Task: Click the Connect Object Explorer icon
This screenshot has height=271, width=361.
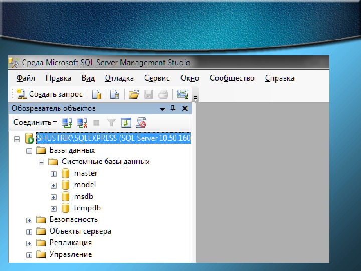Action: pyautogui.click(x=67, y=123)
